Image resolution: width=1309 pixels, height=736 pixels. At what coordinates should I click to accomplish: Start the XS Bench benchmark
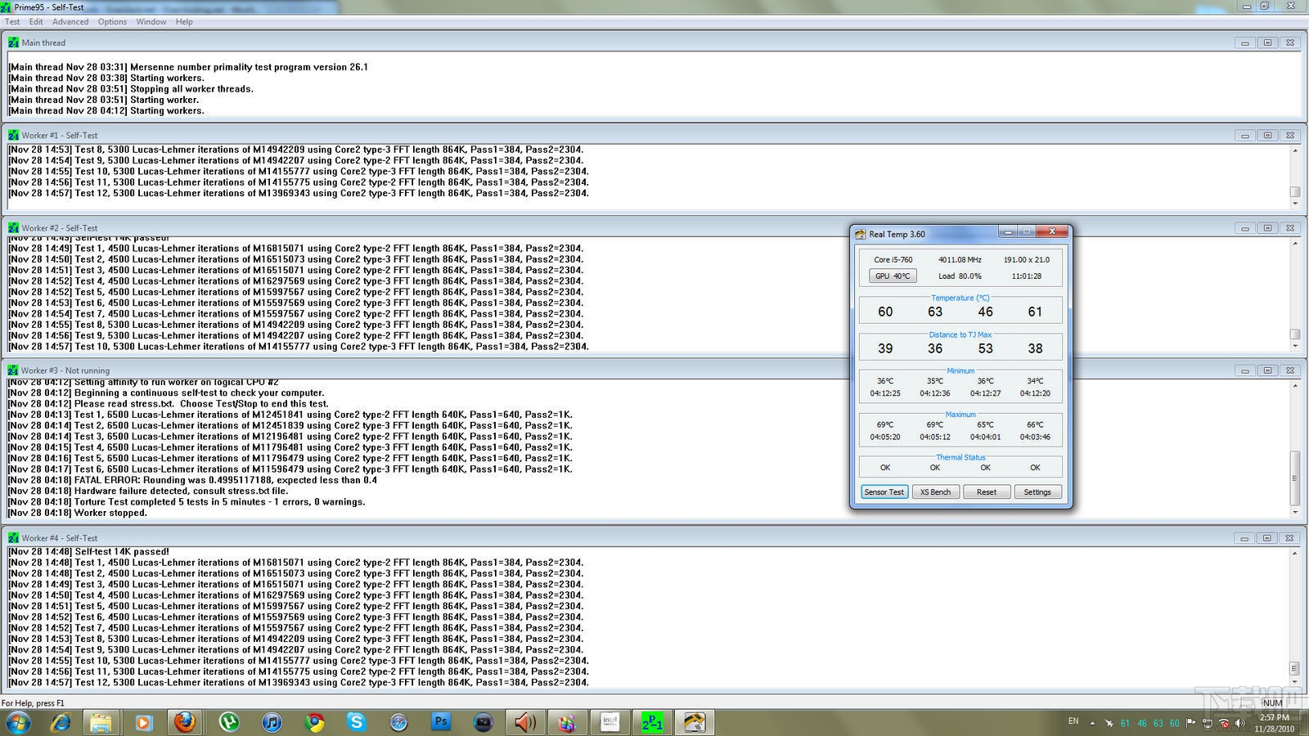pyautogui.click(x=935, y=491)
